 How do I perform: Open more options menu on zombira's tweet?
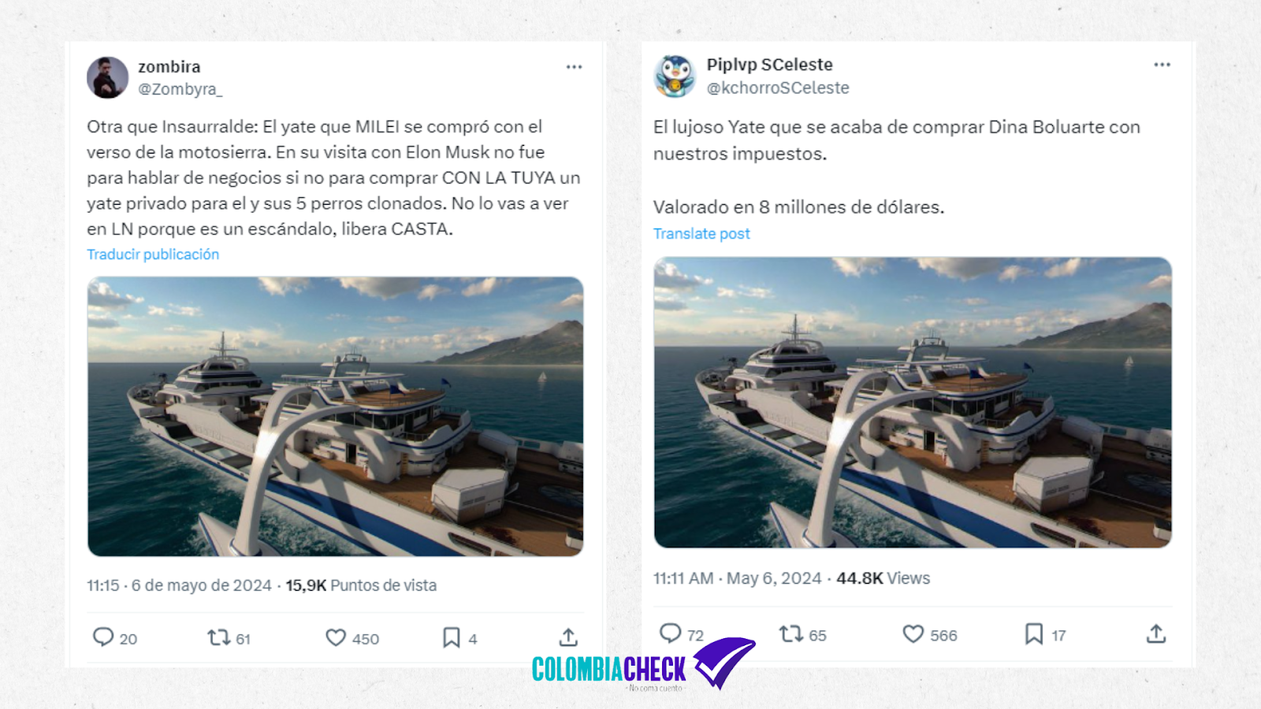coord(574,67)
